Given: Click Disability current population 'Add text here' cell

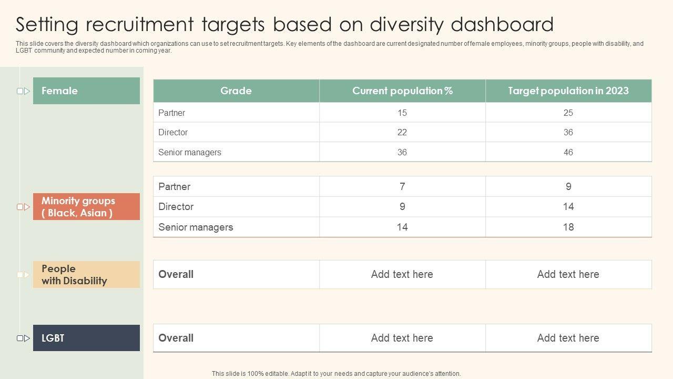Looking at the screenshot, I should pos(402,274).
